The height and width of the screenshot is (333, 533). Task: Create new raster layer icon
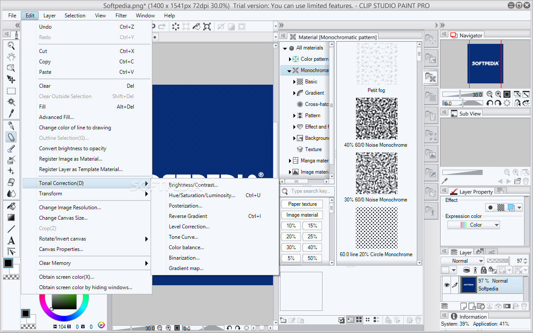coord(464,306)
